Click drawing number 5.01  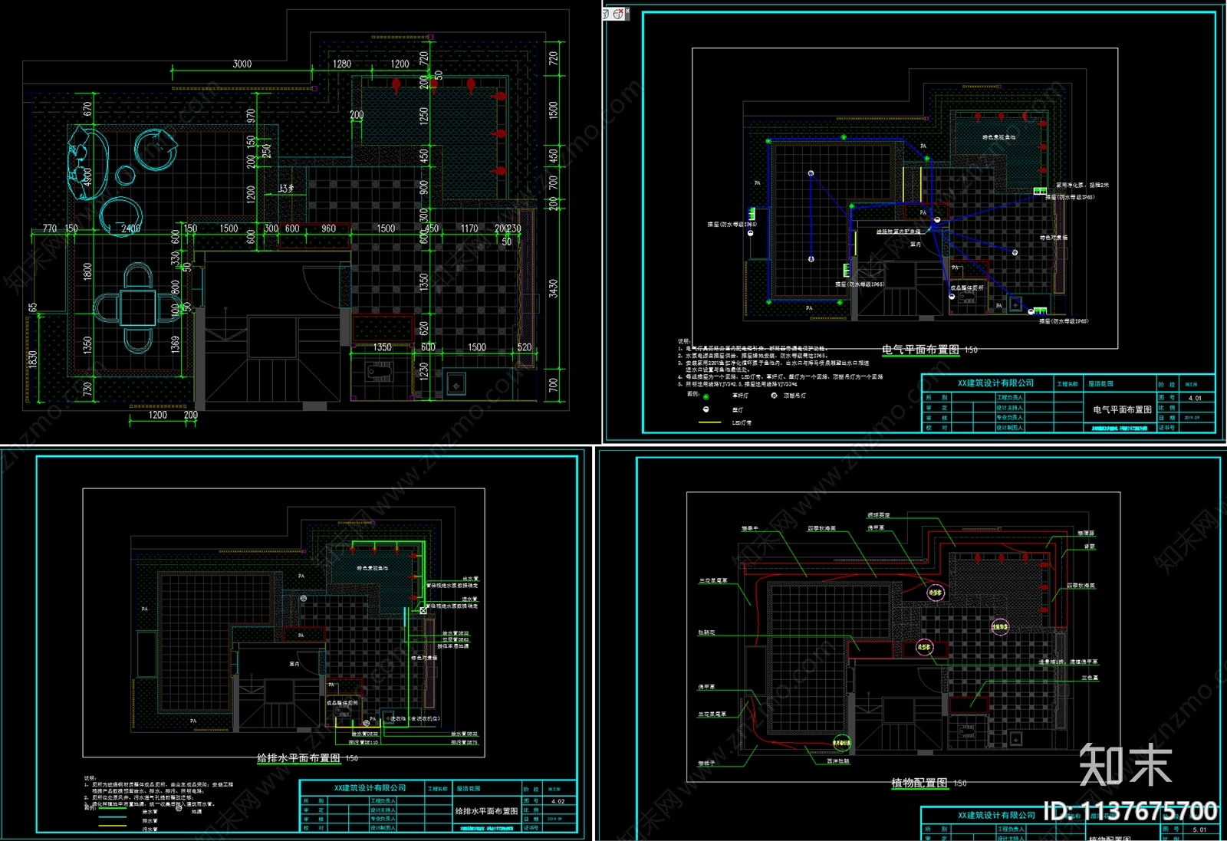pos(1199,830)
